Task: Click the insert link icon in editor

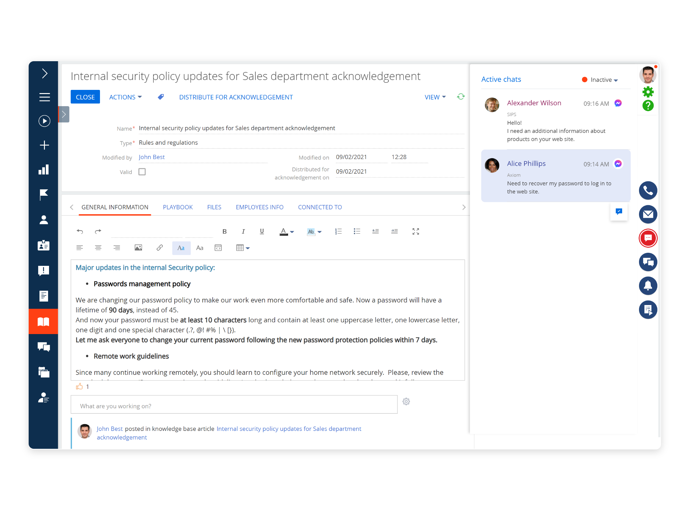Action: (x=160, y=248)
